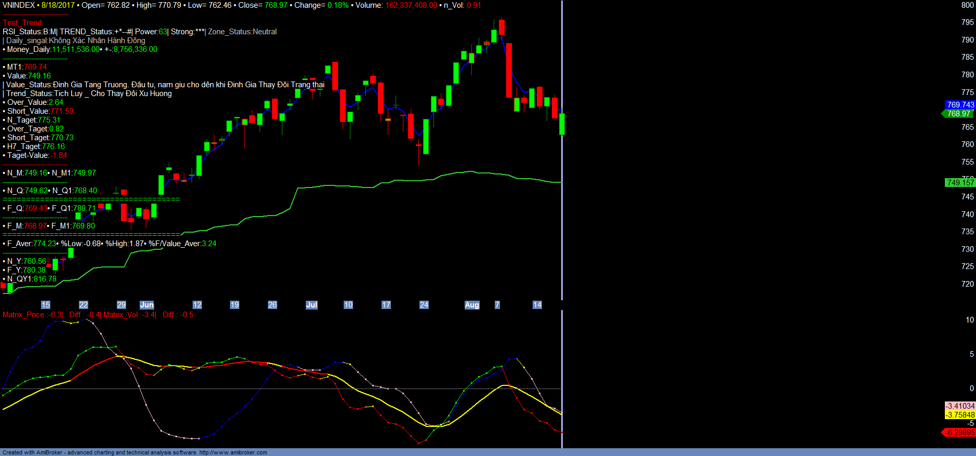The image size is (976, 456).
Task: Click the red -6.29895 indicator value tag
Action: (x=959, y=433)
